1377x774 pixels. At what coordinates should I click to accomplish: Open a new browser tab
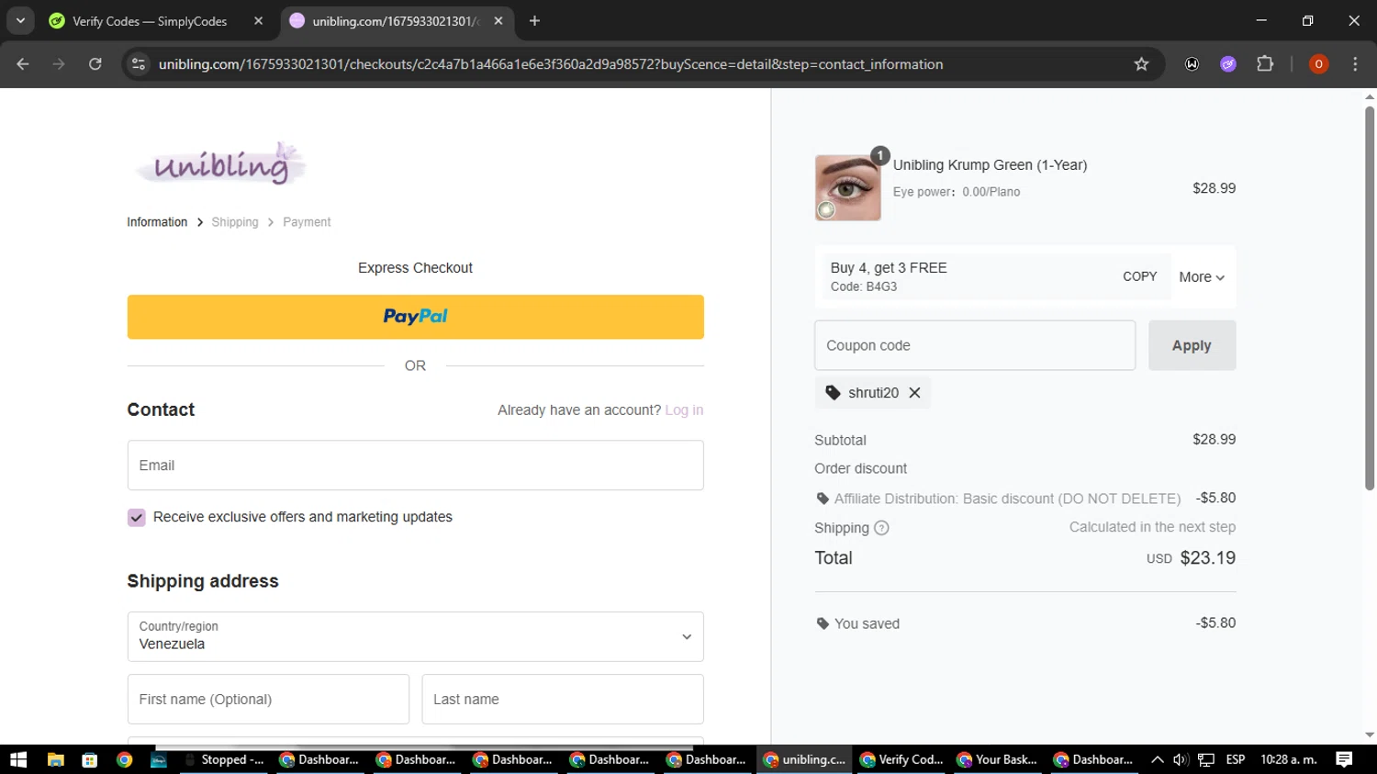534,21
